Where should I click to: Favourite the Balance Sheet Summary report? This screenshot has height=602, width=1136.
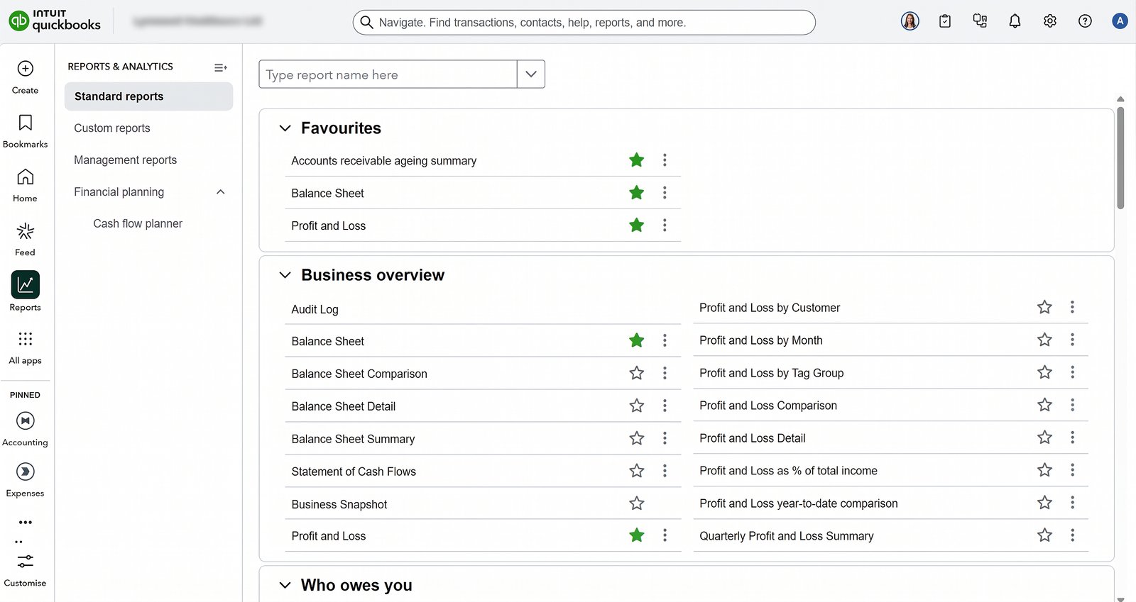click(637, 438)
